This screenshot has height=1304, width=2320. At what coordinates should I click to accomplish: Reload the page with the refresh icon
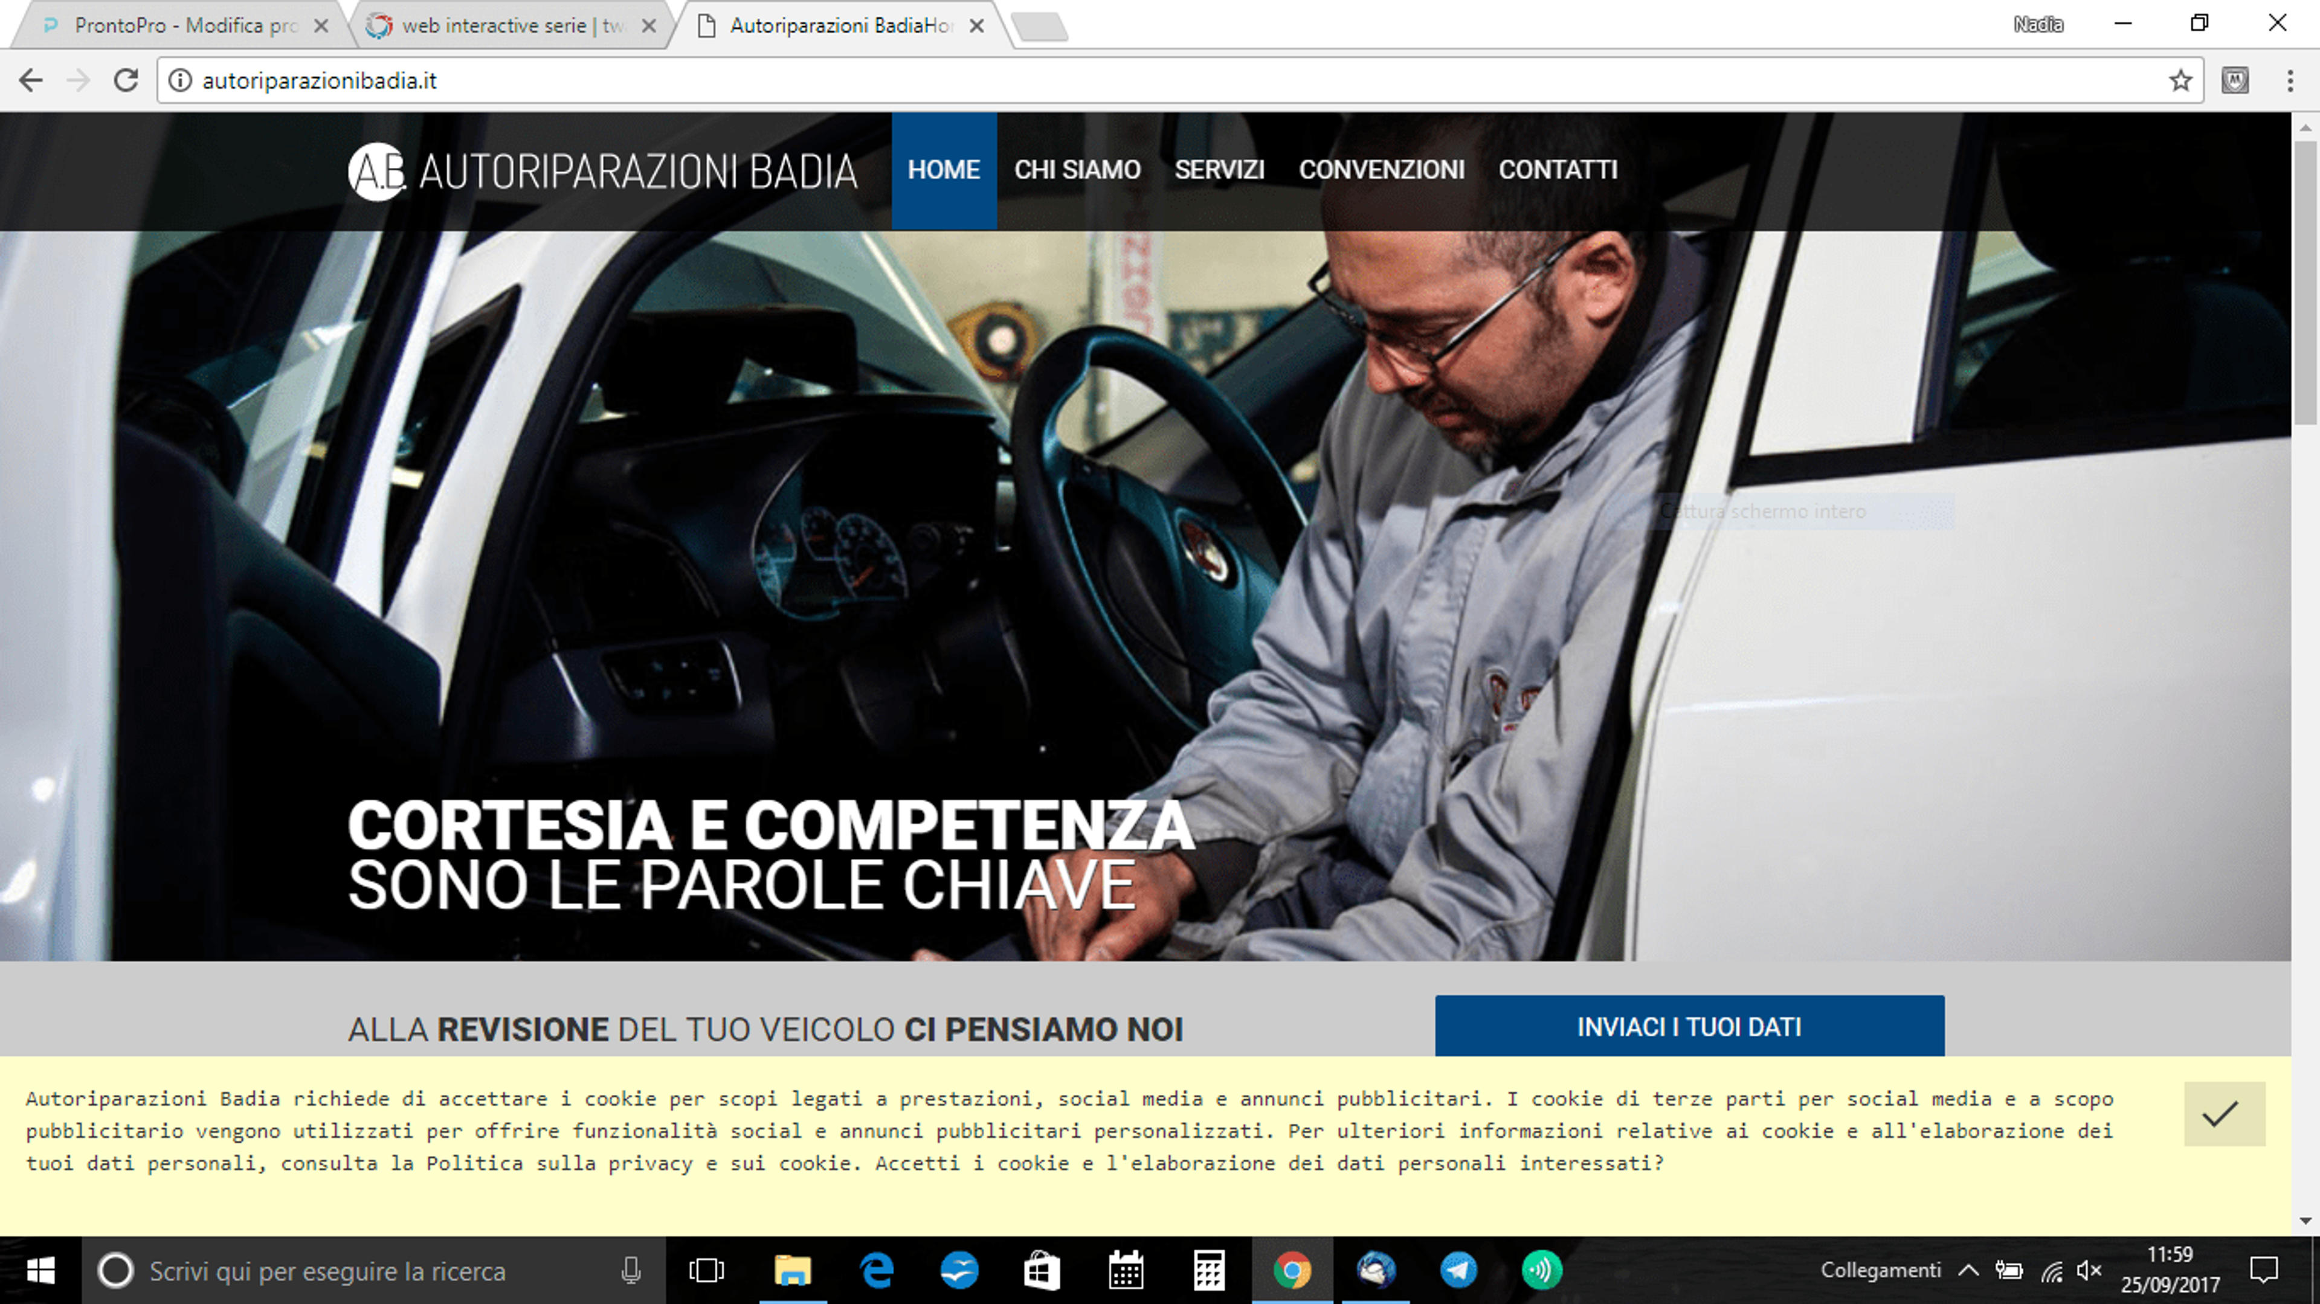point(125,80)
